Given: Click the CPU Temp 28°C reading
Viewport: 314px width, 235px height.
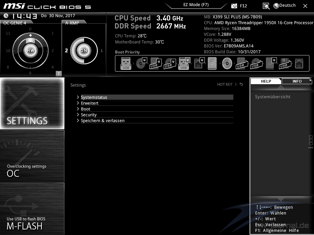Looking at the screenshot, I should (131, 36).
